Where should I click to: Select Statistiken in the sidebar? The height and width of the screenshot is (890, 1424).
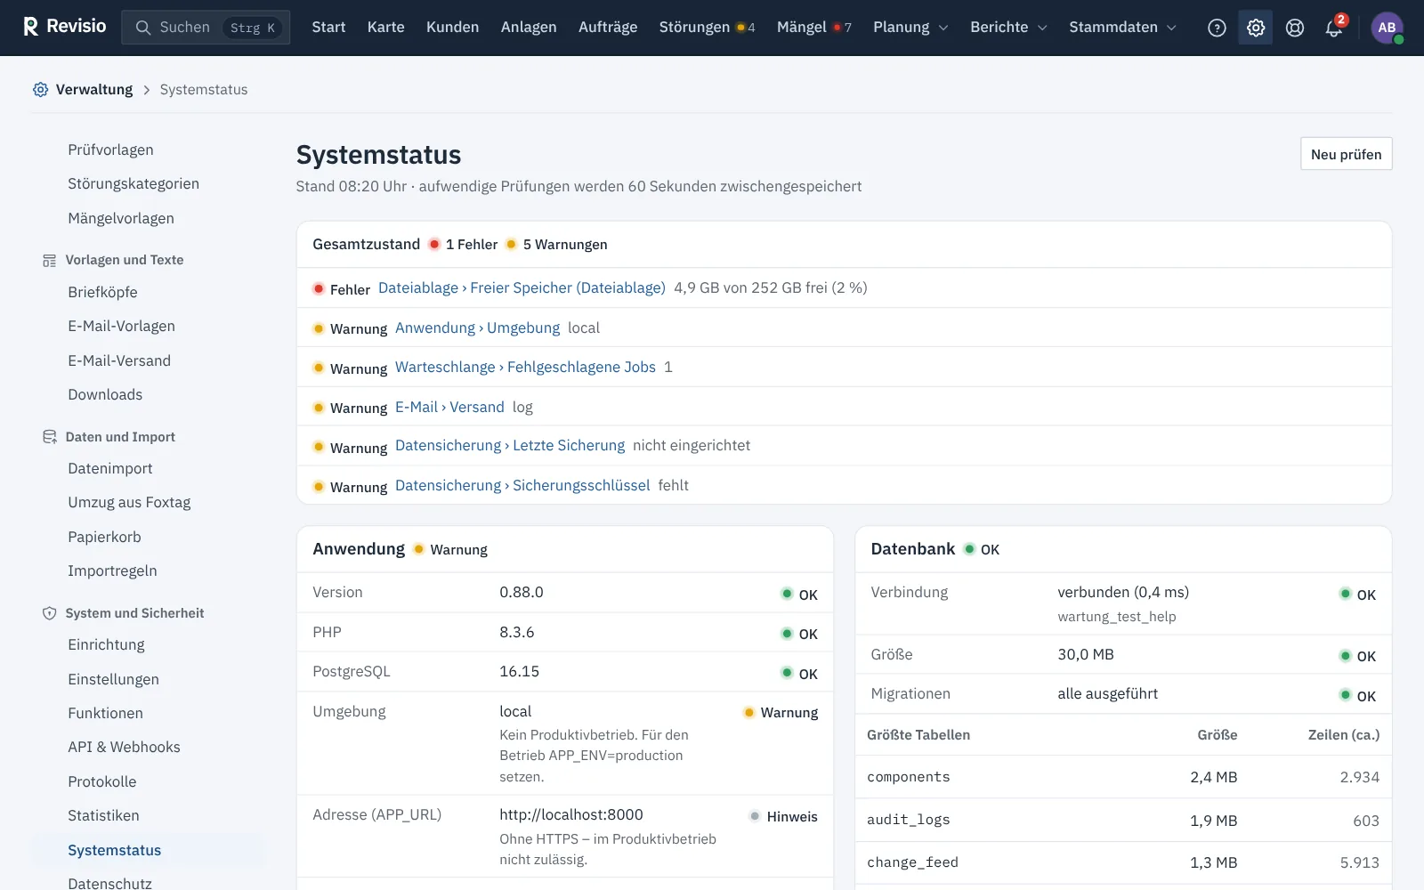coord(103,815)
